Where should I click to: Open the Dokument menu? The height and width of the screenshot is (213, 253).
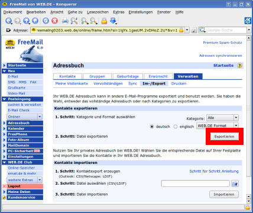[x=12, y=12]
